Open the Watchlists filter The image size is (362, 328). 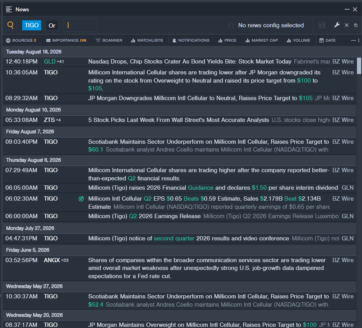click(147, 41)
